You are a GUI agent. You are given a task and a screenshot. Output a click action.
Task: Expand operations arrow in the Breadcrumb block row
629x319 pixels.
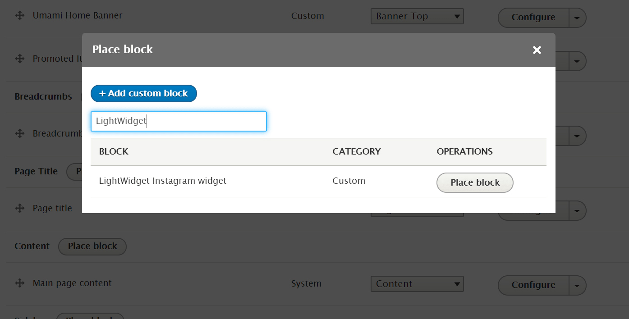(x=578, y=136)
